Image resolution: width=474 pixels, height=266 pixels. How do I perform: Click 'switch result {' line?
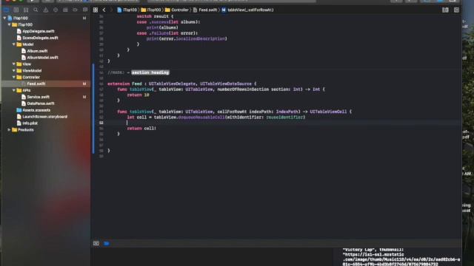(155, 16)
